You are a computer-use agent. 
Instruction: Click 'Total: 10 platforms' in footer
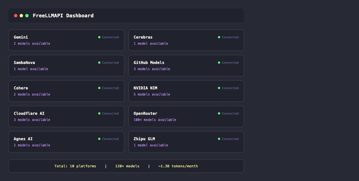(75, 166)
